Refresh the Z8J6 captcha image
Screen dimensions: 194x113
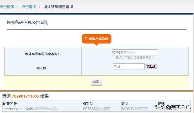coord(151,67)
